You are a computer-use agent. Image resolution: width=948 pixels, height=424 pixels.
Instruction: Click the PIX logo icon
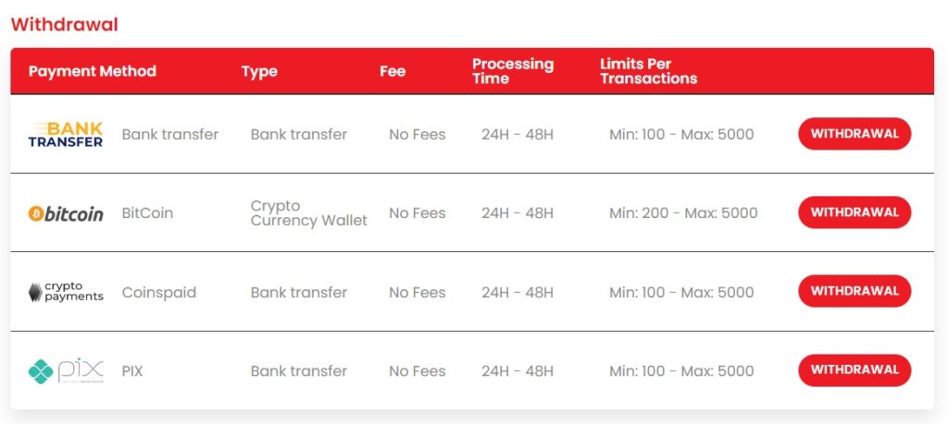[x=66, y=371]
